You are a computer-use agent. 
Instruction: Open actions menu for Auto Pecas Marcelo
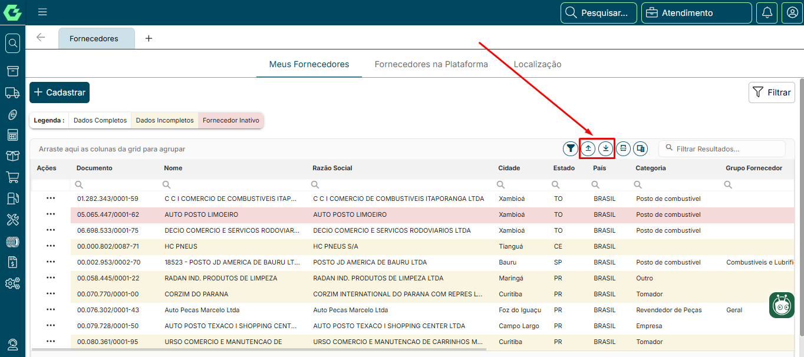click(51, 310)
